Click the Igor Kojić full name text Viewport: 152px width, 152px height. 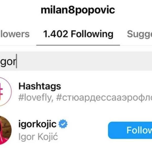coord(38,137)
